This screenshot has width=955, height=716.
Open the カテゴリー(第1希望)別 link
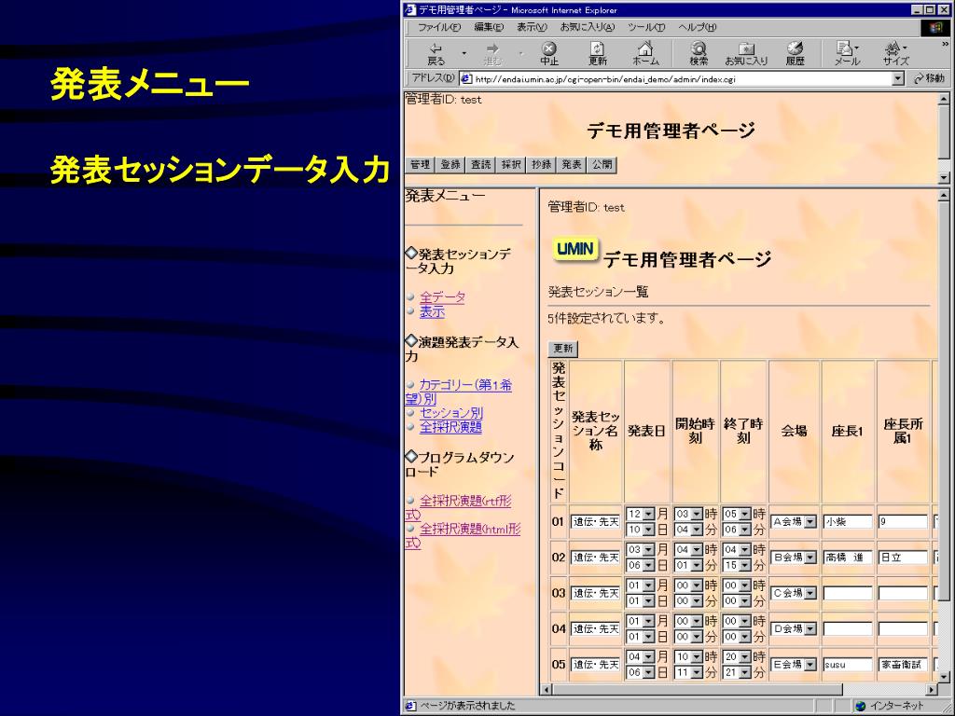(459, 392)
